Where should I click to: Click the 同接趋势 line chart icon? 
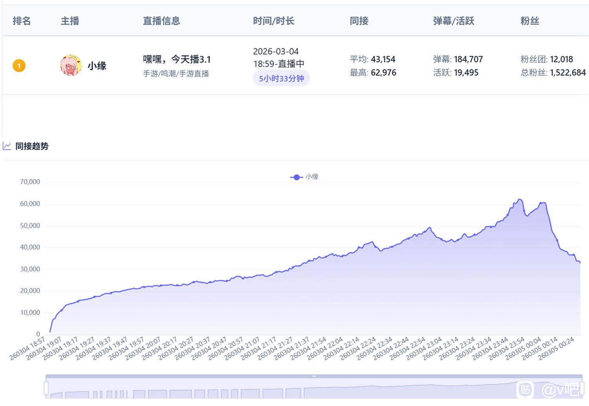7,146
